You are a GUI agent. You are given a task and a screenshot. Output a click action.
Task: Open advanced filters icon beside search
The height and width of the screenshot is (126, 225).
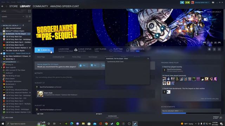(30, 21)
